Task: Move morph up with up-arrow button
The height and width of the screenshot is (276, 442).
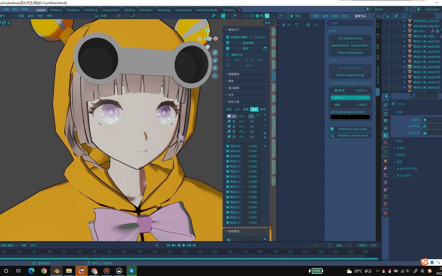Action: coord(265,133)
